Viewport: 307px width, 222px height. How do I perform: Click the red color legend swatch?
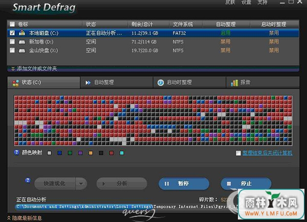click(x=112, y=153)
